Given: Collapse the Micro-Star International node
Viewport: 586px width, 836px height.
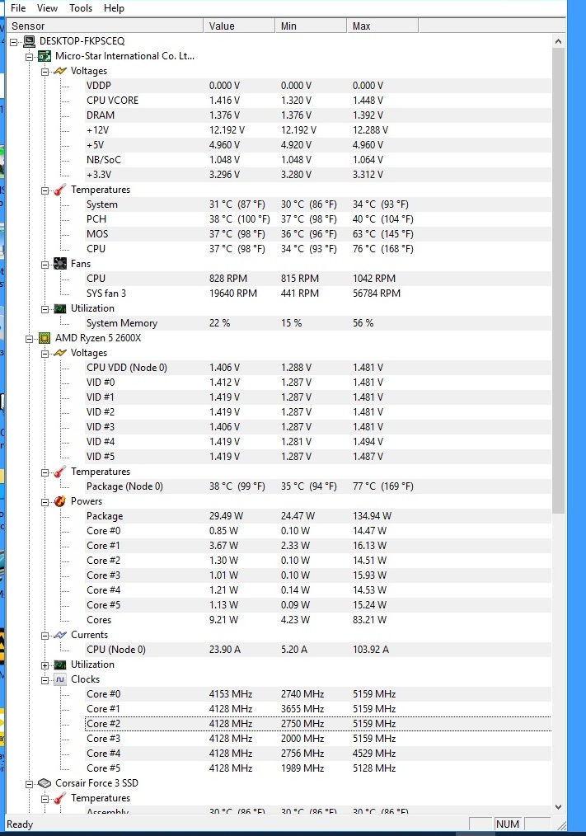Looking at the screenshot, I should tap(30, 57).
